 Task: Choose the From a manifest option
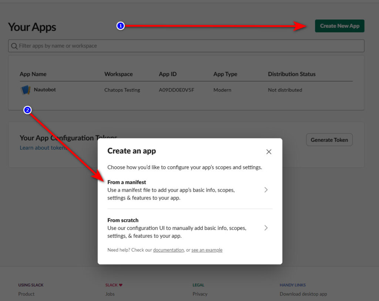(190, 190)
